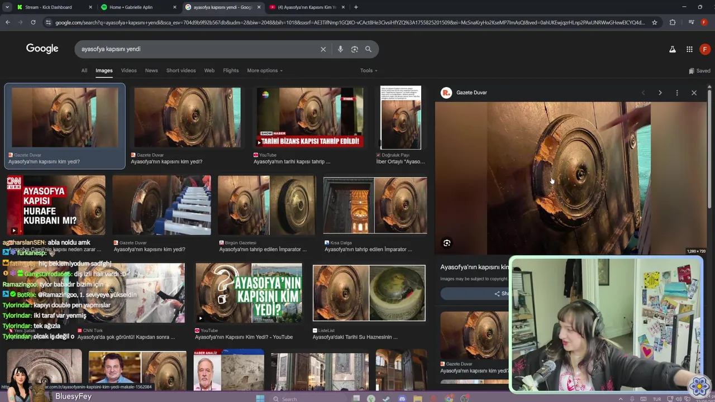Open media controls icon in browser toolbar
The height and width of the screenshot is (402, 715).
click(x=691, y=22)
